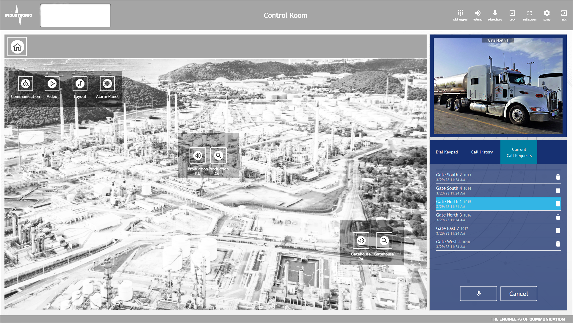
Task: Delete the Gate South 2 call request
Action: [558, 177]
